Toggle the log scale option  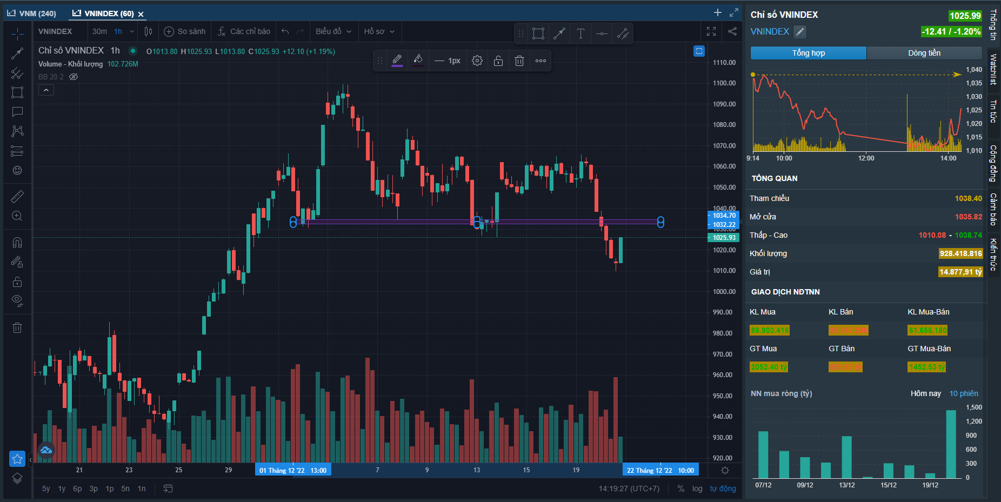(x=697, y=488)
